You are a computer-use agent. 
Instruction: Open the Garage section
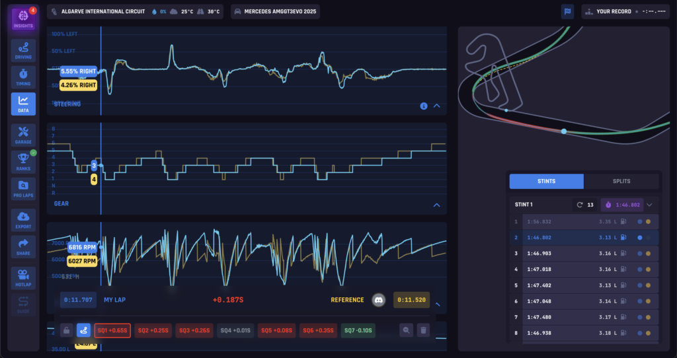point(23,134)
